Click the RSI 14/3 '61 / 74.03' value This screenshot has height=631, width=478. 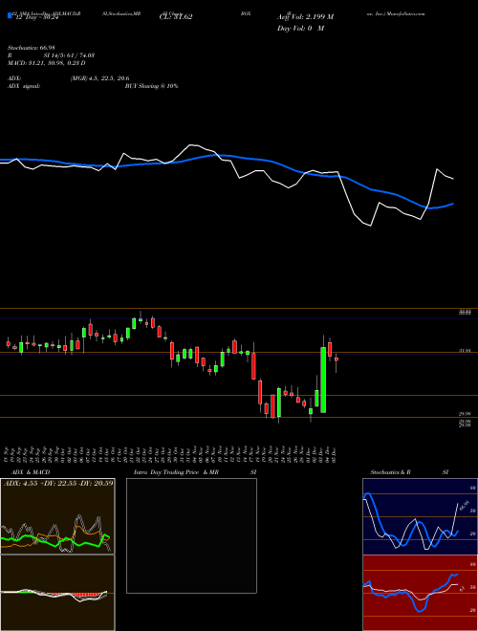80,56
